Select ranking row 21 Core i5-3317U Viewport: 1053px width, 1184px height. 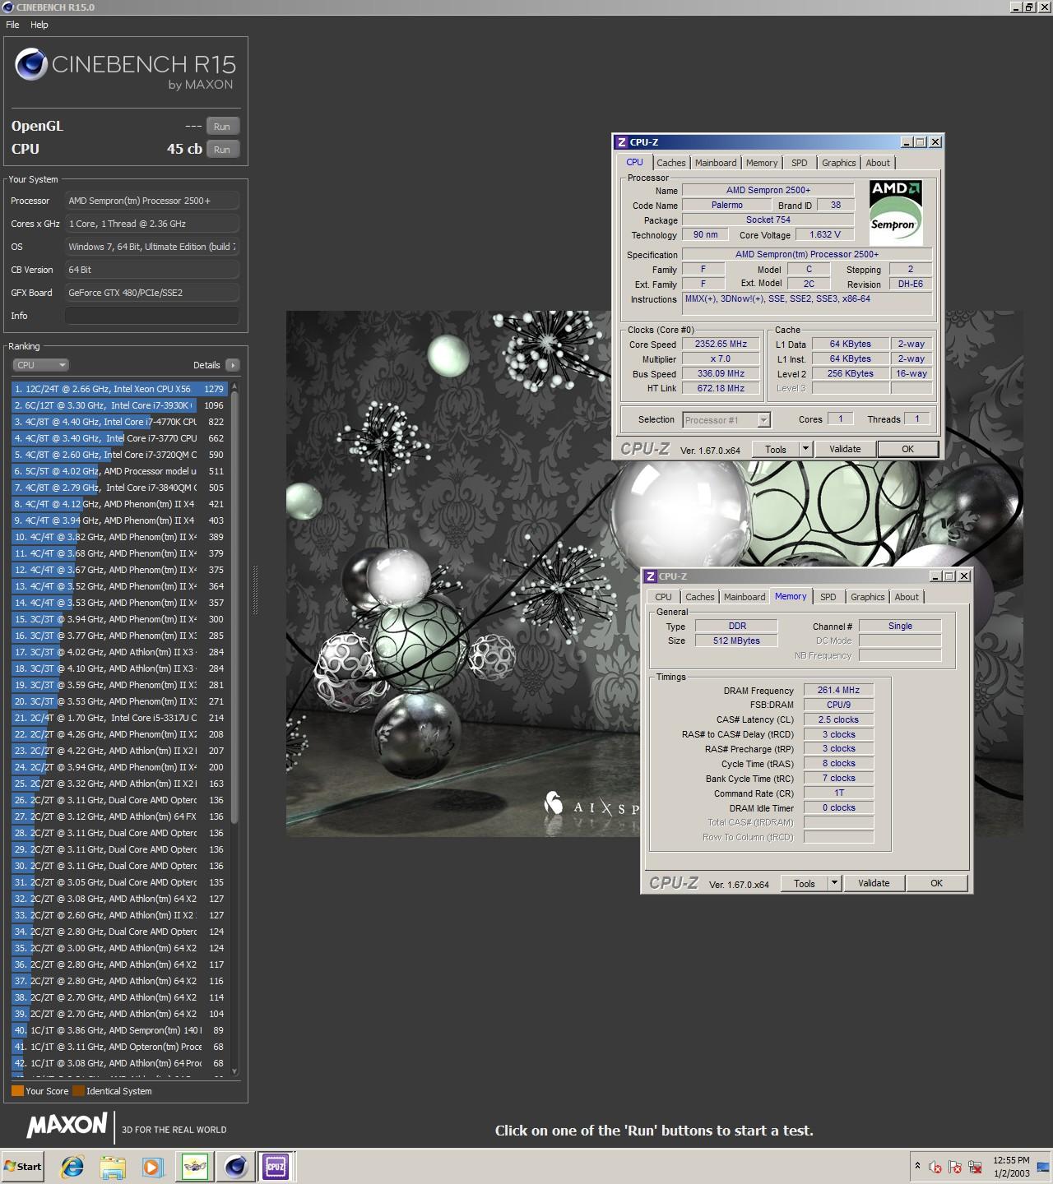[120, 718]
